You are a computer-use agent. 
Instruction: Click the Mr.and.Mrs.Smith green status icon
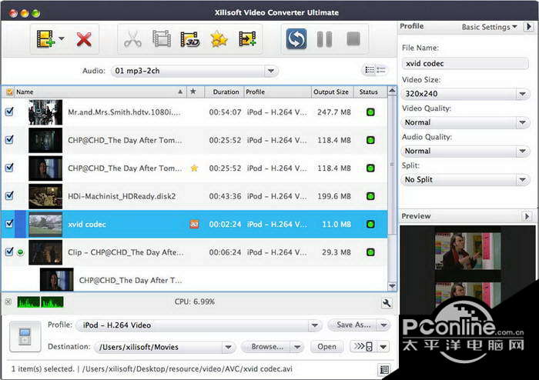pyautogui.click(x=370, y=112)
